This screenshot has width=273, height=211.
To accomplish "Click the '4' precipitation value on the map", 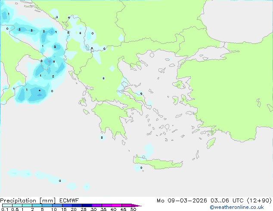I will click(x=40, y=90).
